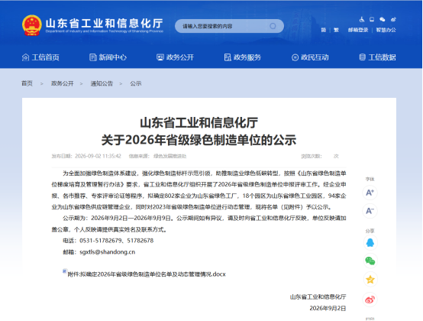The height and width of the screenshot is (321, 423).
Task: Switch to traditional Chinese 繁
Action: [x=336, y=30]
